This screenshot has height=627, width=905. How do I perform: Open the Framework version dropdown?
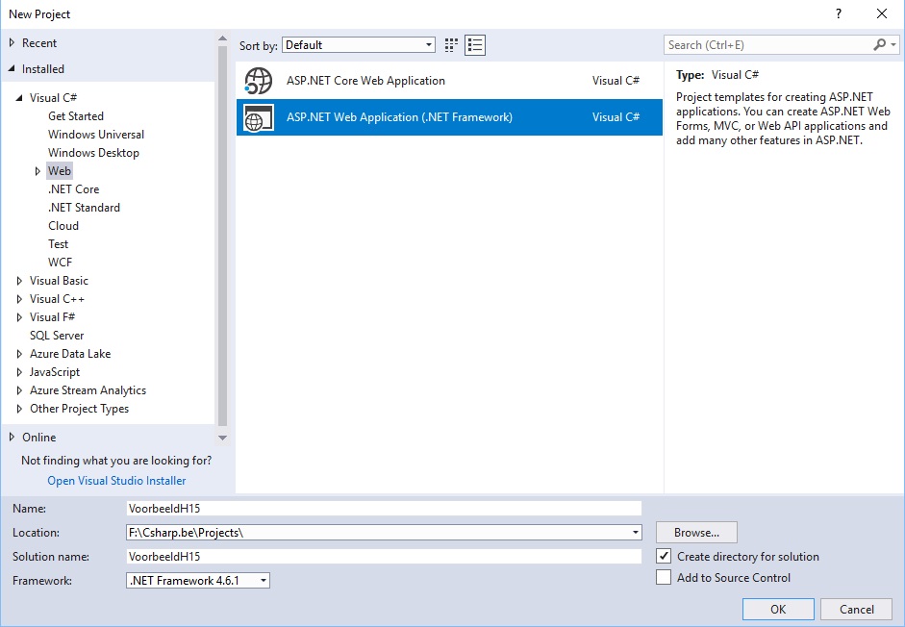(198, 580)
